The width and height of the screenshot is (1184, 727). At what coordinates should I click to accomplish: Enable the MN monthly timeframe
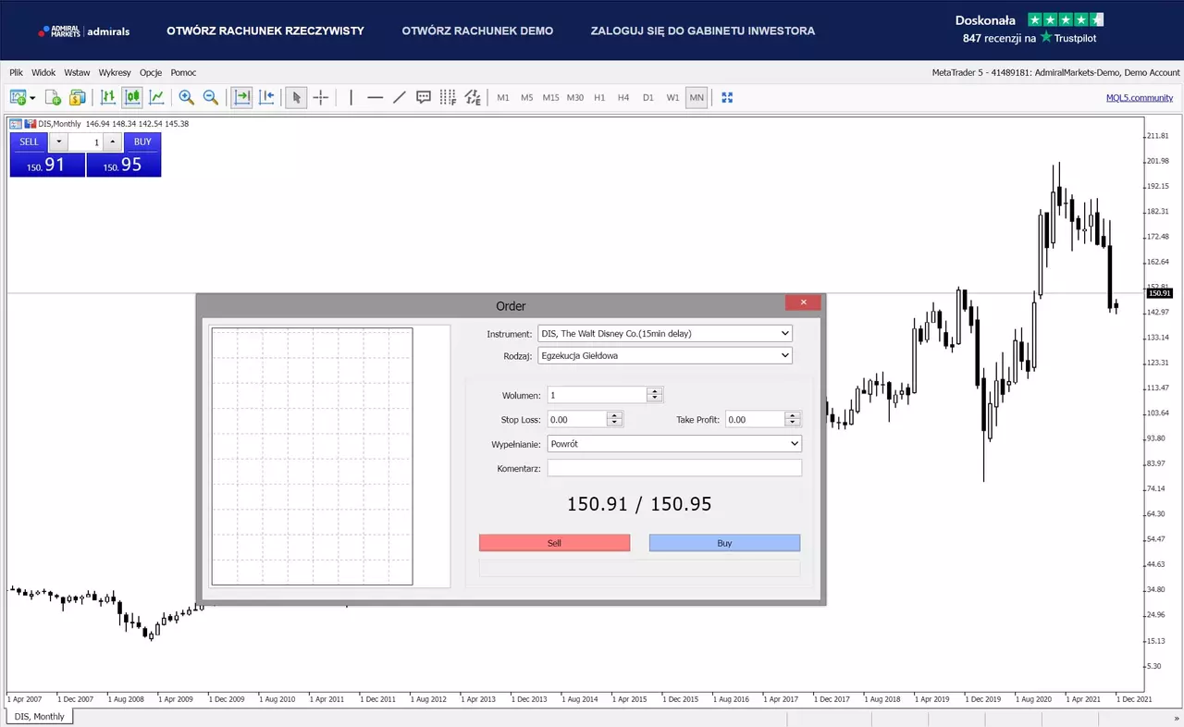(x=697, y=97)
